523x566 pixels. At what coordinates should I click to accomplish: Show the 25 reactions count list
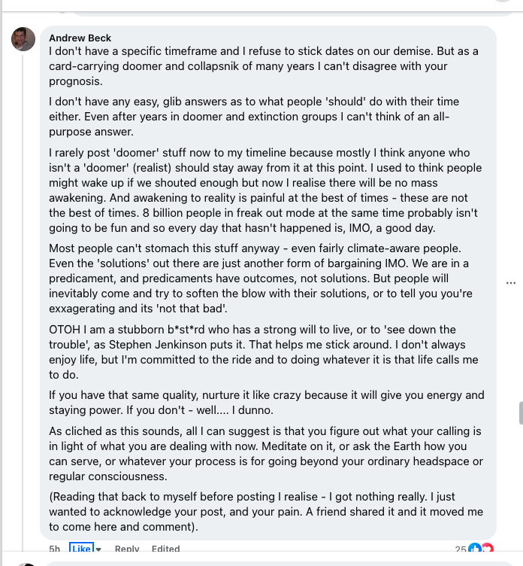click(x=461, y=549)
